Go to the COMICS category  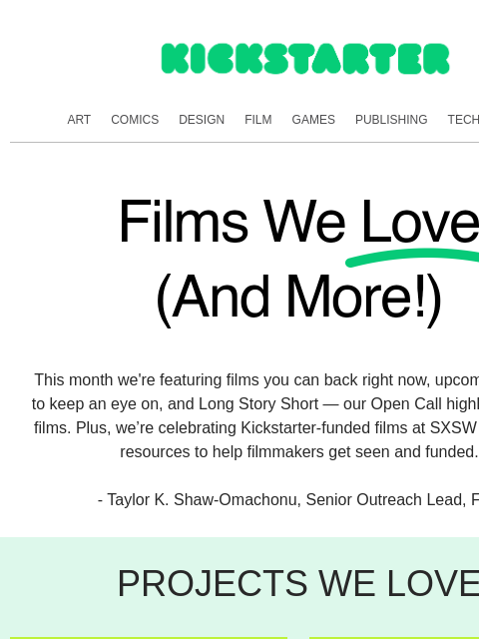pyautogui.click(x=135, y=120)
